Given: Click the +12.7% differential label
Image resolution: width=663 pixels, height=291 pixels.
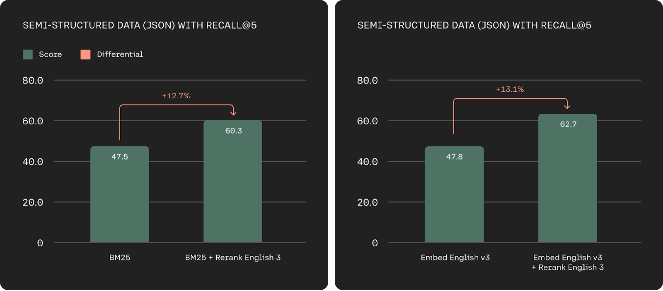Looking at the screenshot, I should 176,96.
